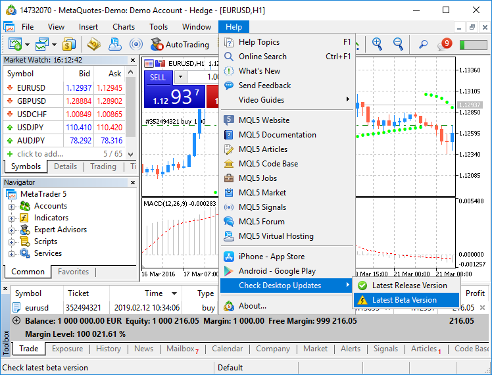Click the SELL button on the chart
This screenshot has width=492, height=375.
pyautogui.click(x=158, y=78)
